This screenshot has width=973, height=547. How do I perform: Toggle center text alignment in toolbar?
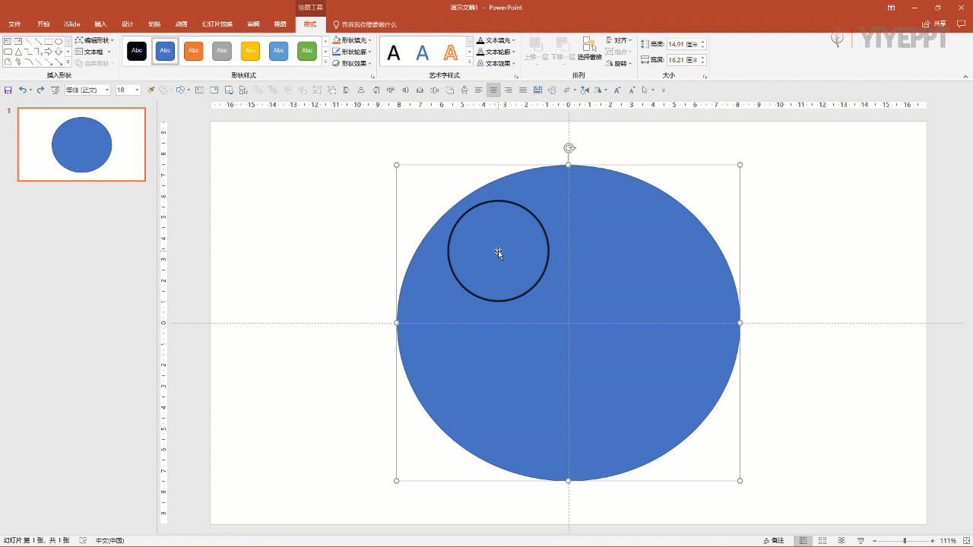pos(493,90)
